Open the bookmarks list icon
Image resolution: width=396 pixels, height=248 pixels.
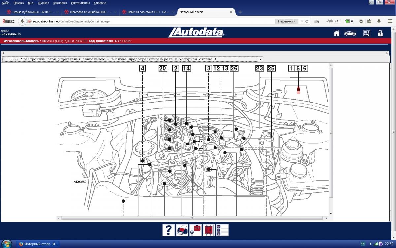[369, 21]
